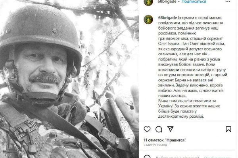
Task: Follow the account via Подписаться
Action: [194, 2]
